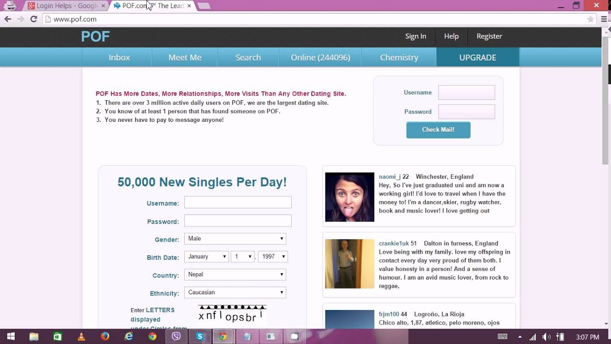Click login Password field top right
Viewport: 611px width, 344px height.
(x=466, y=112)
